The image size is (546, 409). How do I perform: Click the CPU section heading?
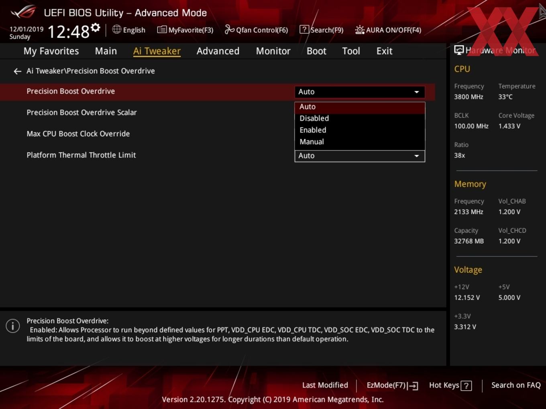[x=462, y=69]
